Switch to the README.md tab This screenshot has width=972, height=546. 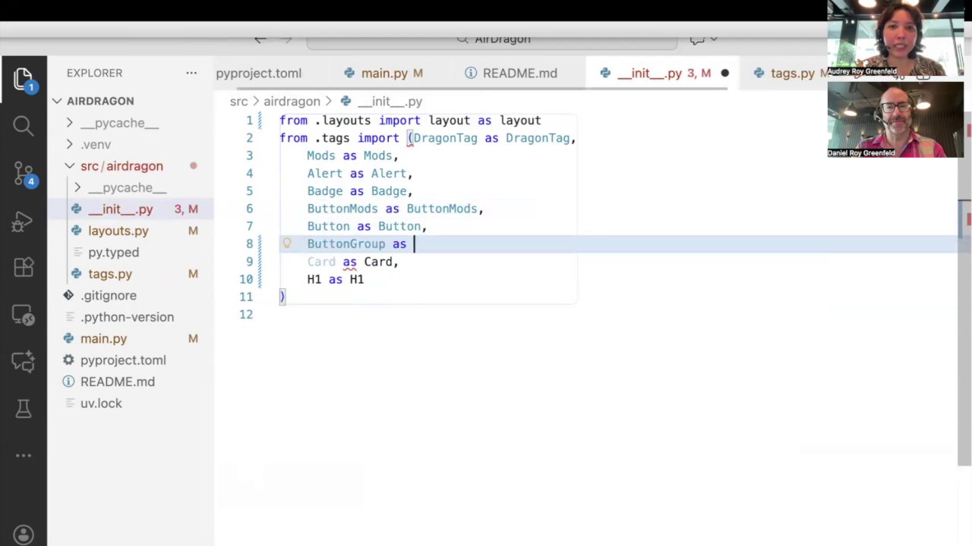[x=519, y=73]
